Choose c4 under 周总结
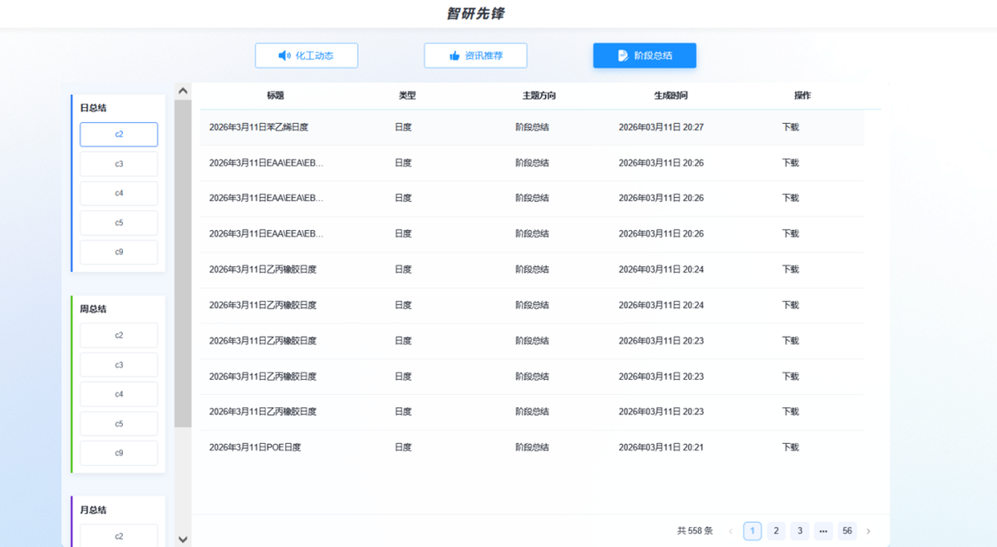Viewport: 997px width, 547px height. [x=119, y=394]
